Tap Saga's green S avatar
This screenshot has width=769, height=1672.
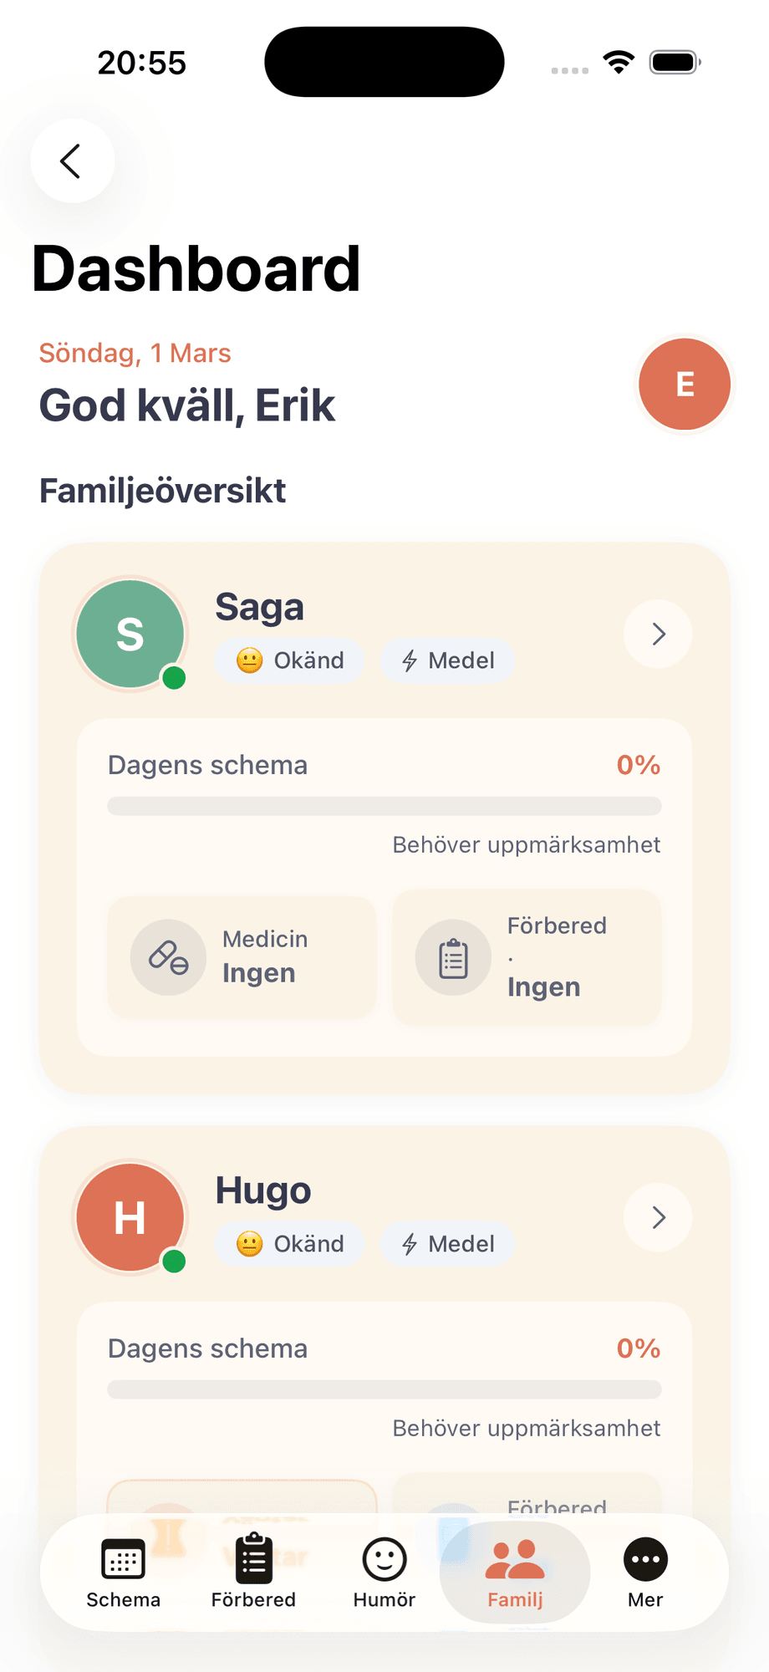pyautogui.click(x=130, y=634)
